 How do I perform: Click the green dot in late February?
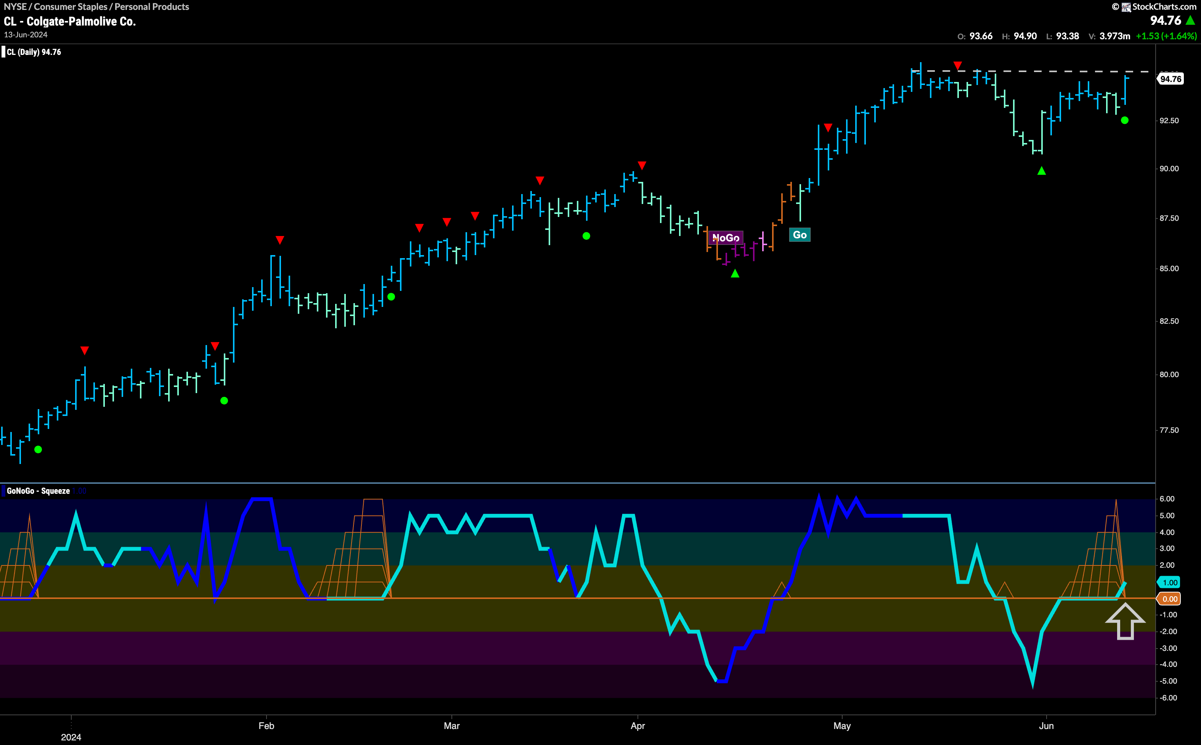[391, 297]
